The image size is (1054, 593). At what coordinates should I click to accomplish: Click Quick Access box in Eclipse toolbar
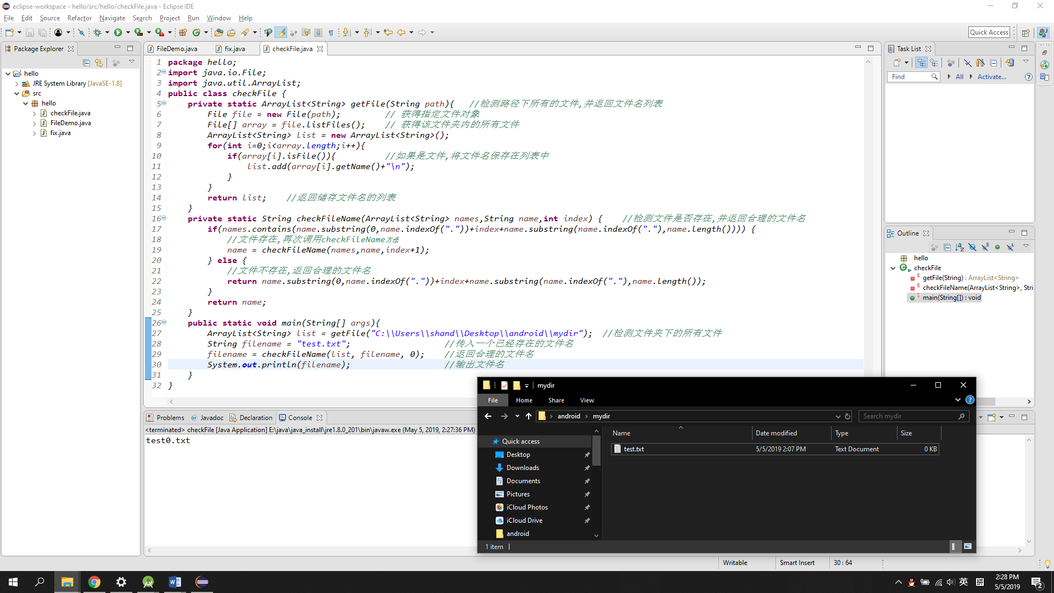point(989,32)
